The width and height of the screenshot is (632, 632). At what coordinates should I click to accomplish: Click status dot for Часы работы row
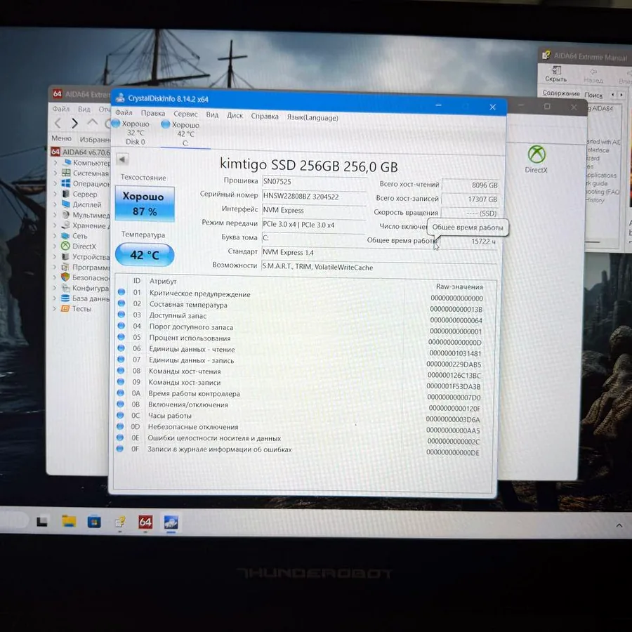120,415
